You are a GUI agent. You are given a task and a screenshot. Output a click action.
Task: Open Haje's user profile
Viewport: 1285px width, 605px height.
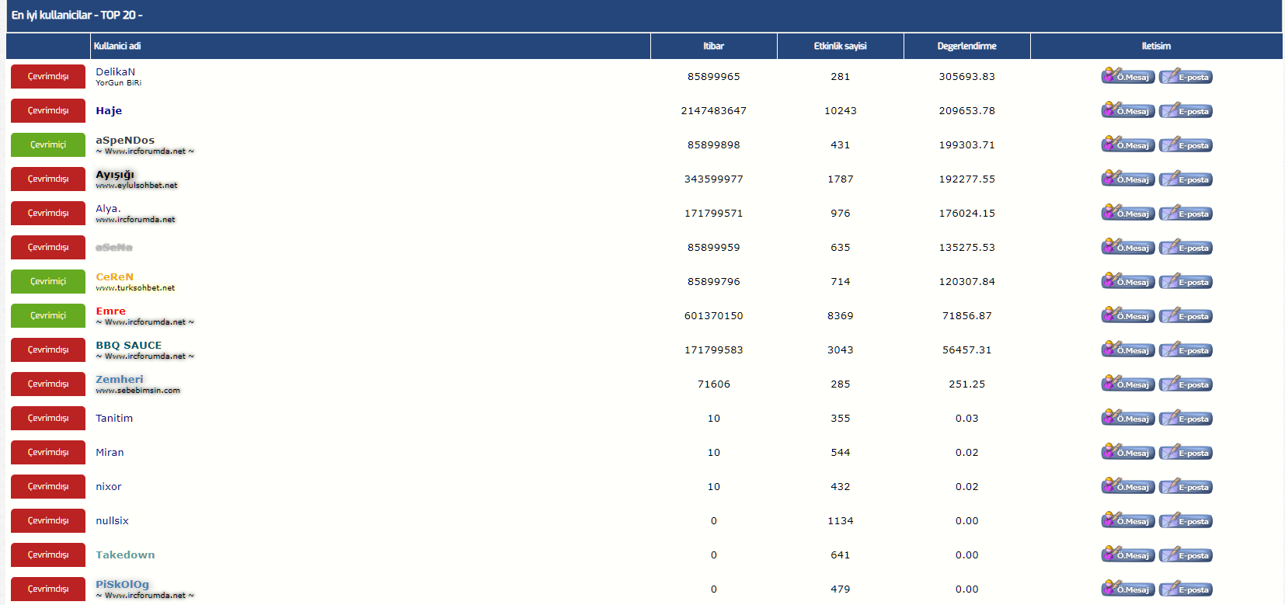pos(109,111)
